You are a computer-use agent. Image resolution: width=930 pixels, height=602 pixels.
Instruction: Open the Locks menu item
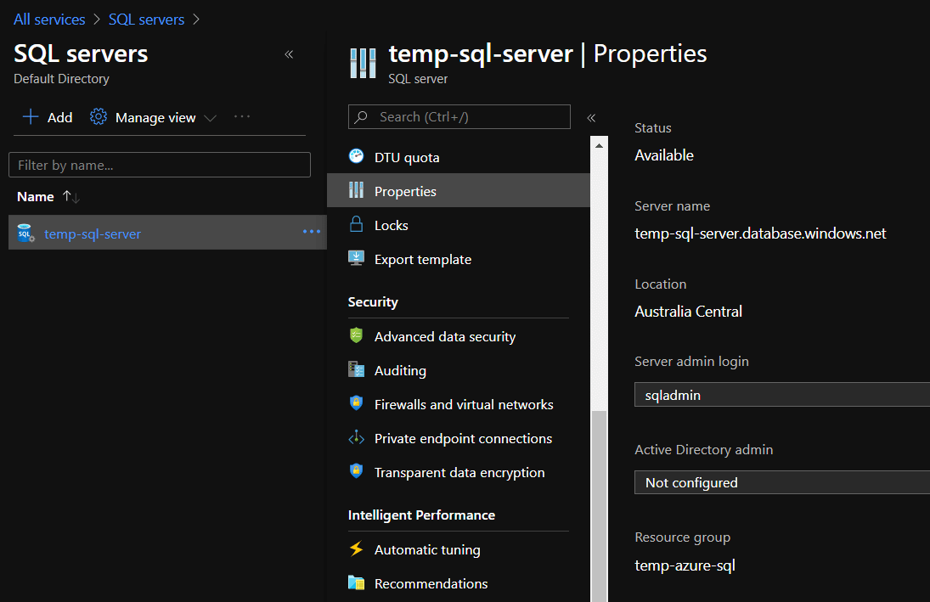coord(459,225)
